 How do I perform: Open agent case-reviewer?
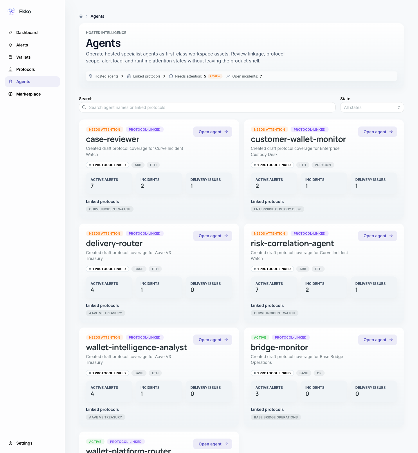(x=212, y=132)
